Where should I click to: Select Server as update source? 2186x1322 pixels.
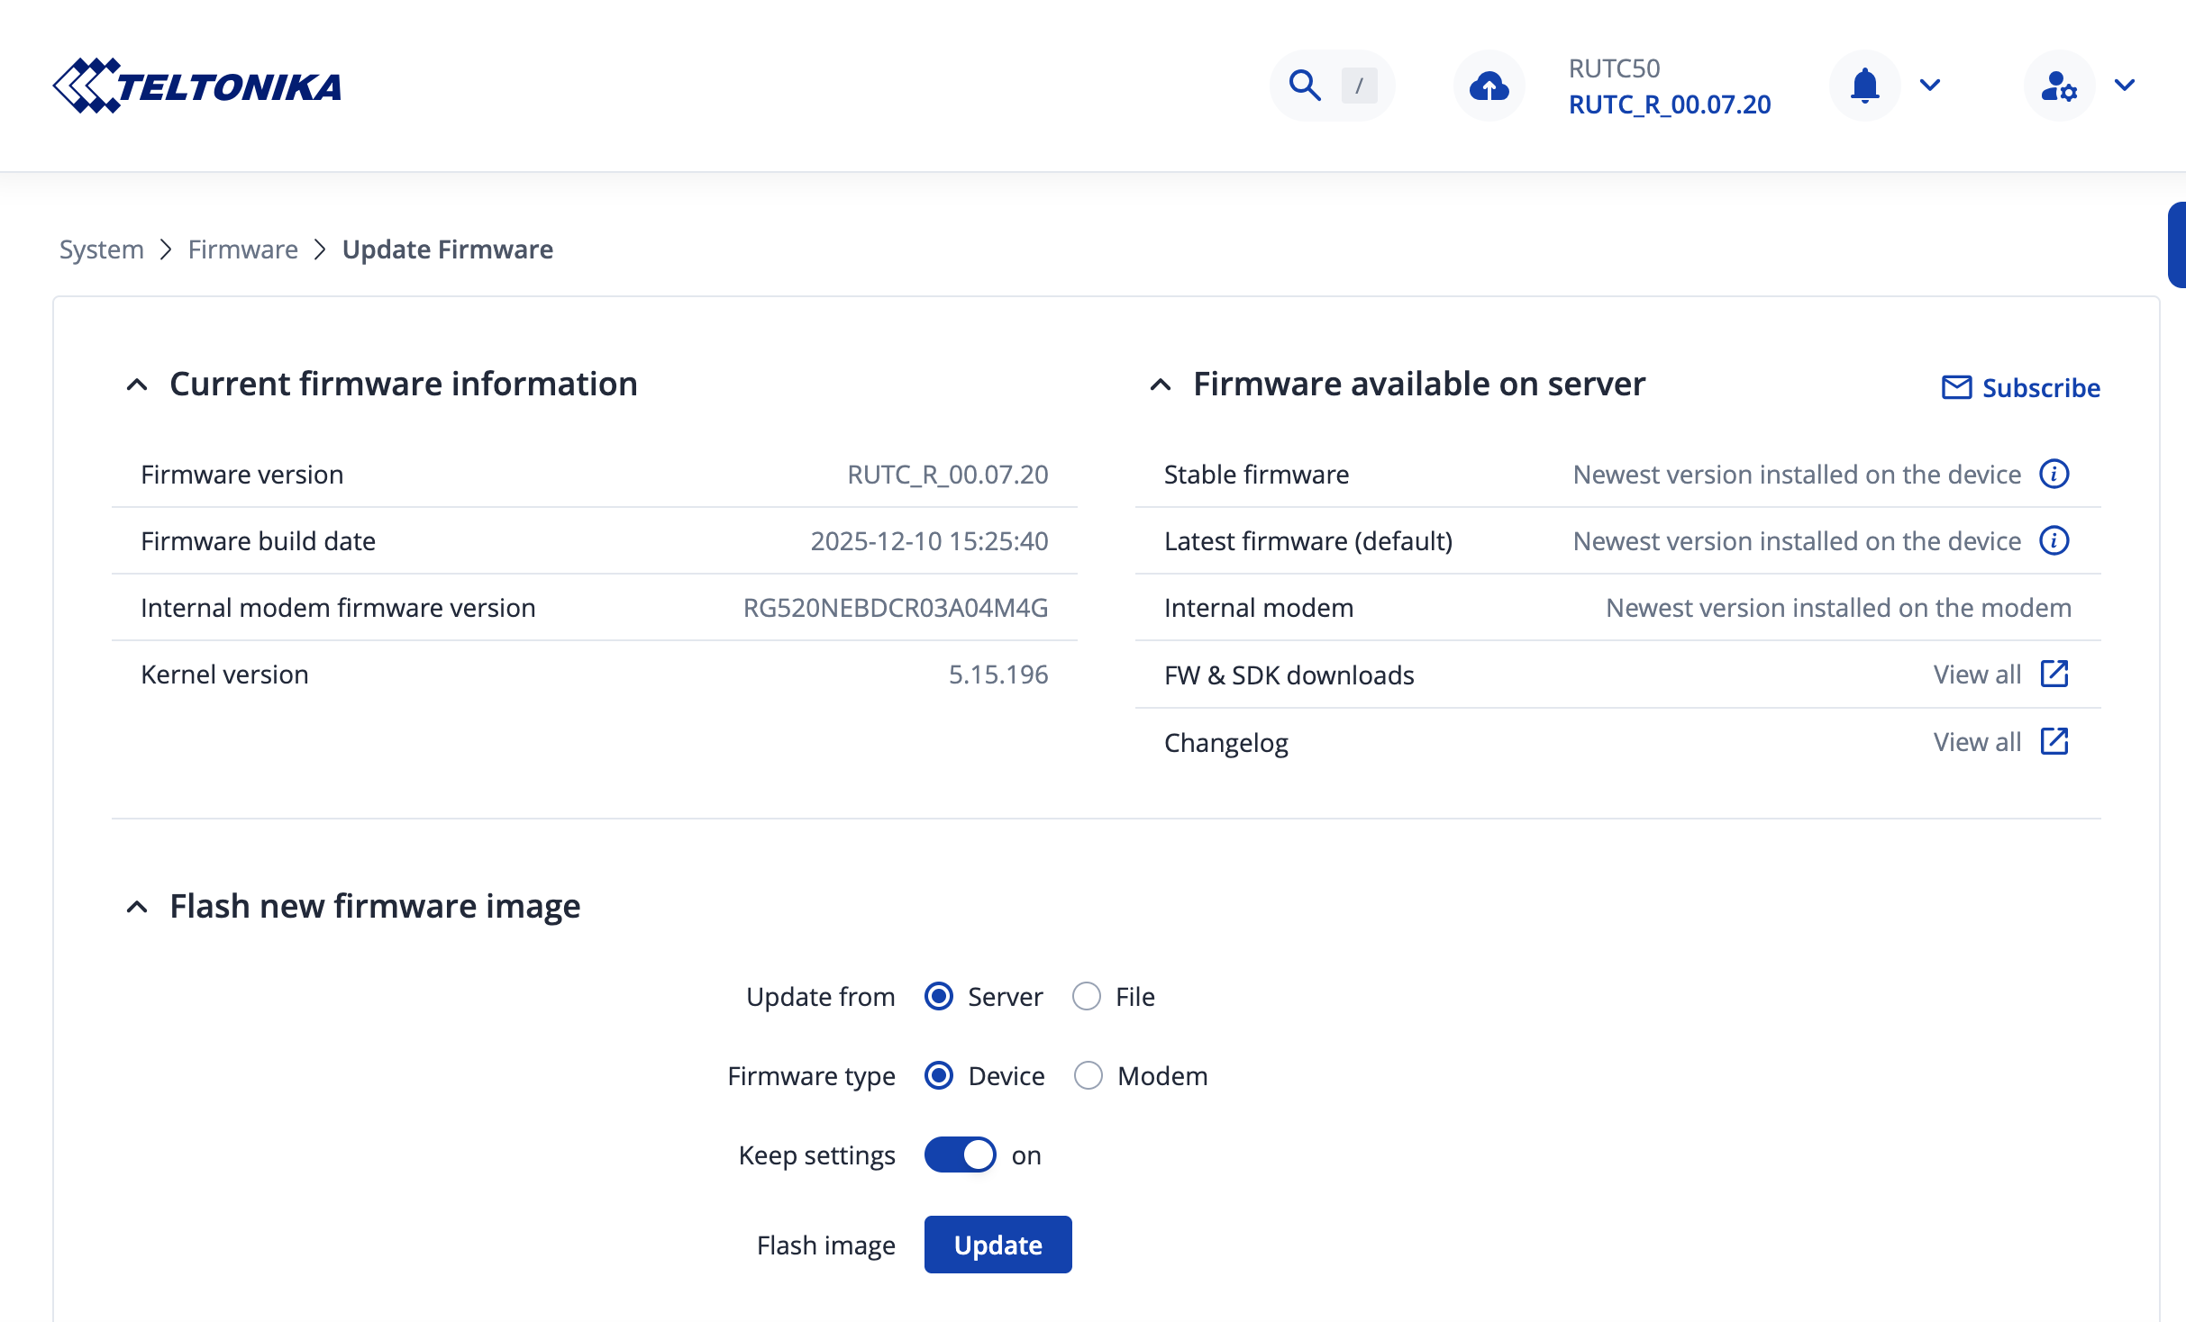939,996
